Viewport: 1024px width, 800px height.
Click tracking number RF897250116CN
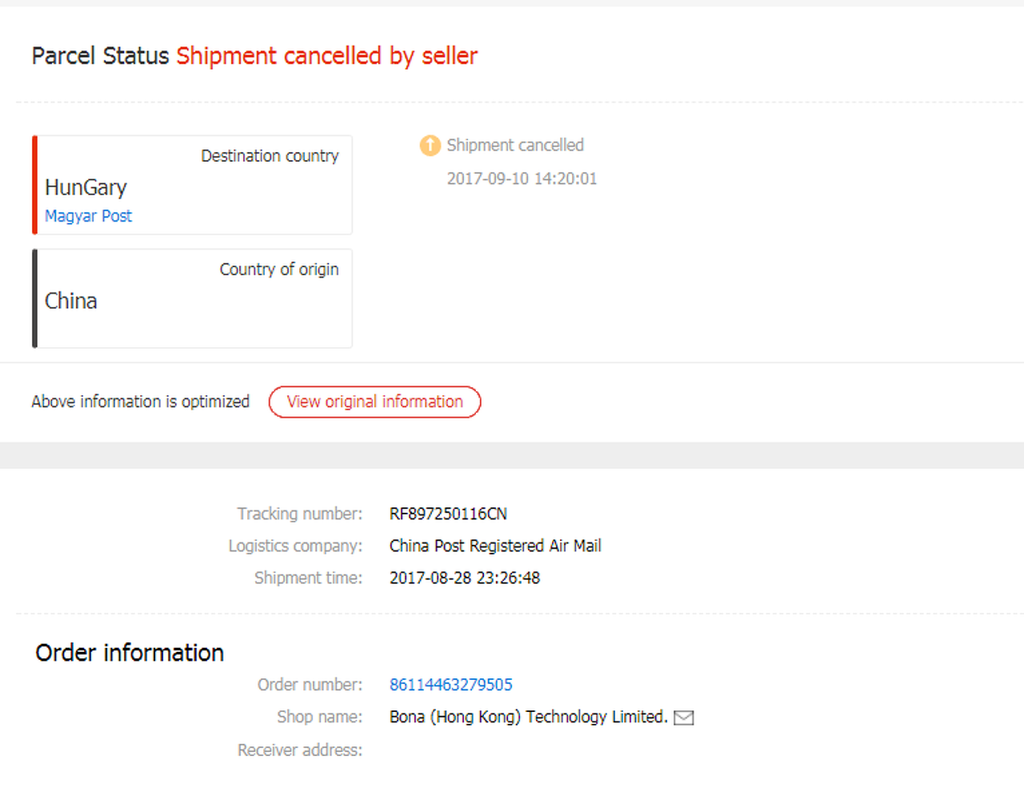coord(448,514)
